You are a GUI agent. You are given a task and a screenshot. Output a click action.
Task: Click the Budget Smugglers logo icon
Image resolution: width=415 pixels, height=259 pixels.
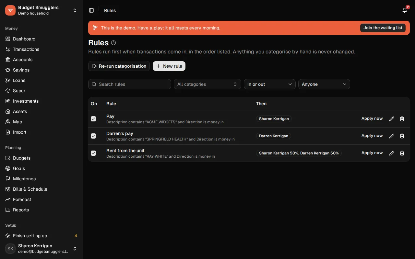coord(10,10)
